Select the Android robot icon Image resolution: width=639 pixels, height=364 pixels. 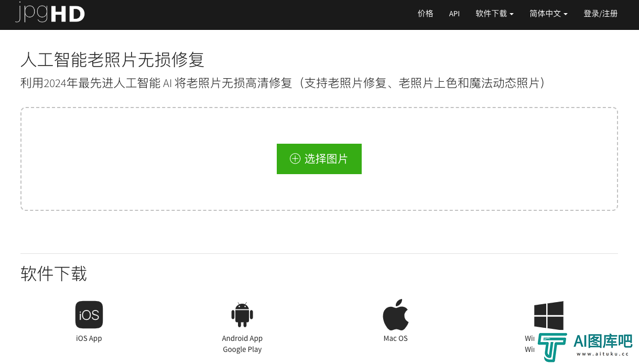pos(242,315)
